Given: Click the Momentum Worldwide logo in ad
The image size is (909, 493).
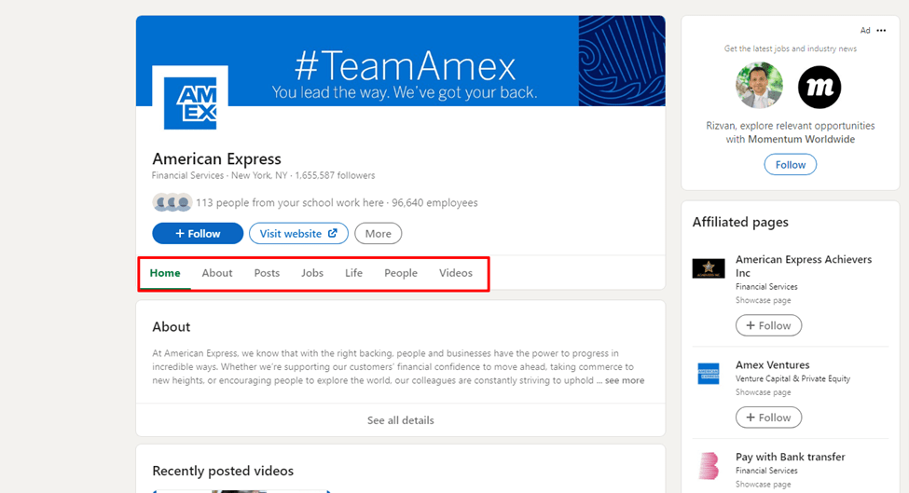Looking at the screenshot, I should 819,88.
